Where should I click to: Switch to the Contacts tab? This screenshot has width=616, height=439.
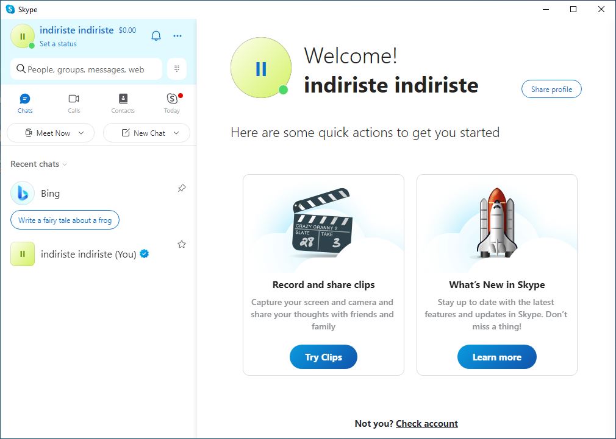point(123,103)
